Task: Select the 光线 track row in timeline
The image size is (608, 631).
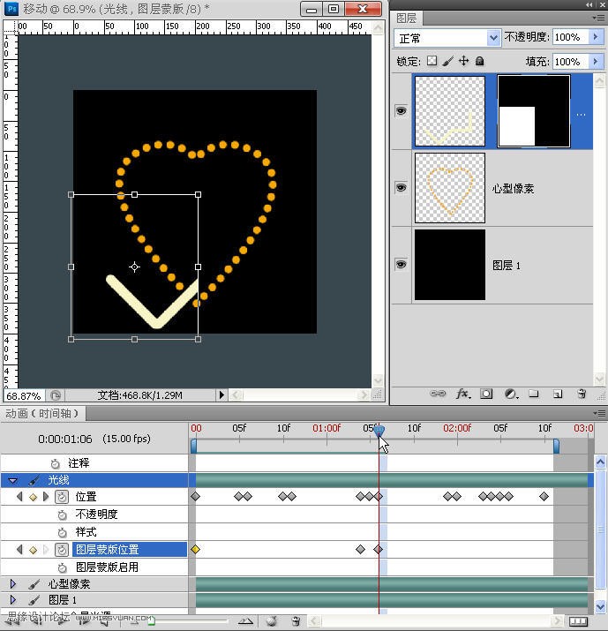Action: [x=94, y=480]
